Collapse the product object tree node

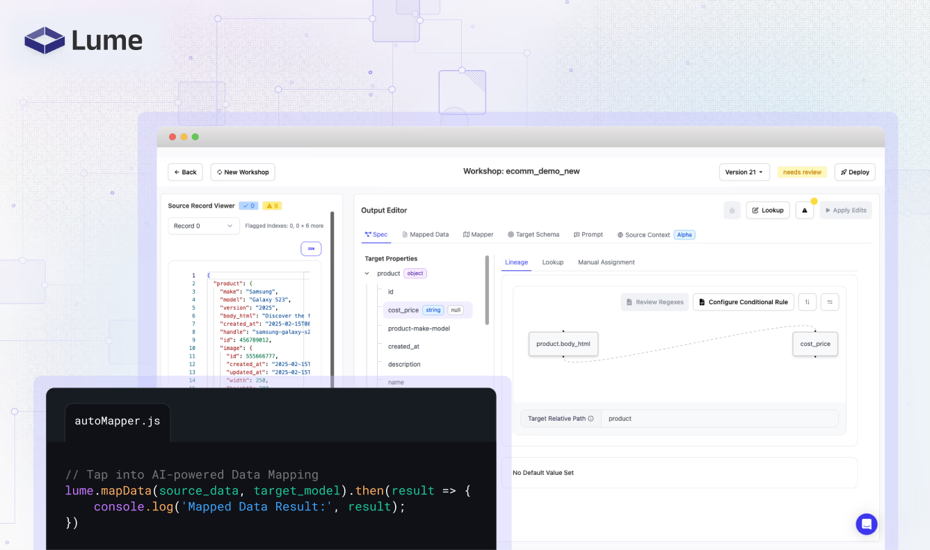click(x=367, y=274)
